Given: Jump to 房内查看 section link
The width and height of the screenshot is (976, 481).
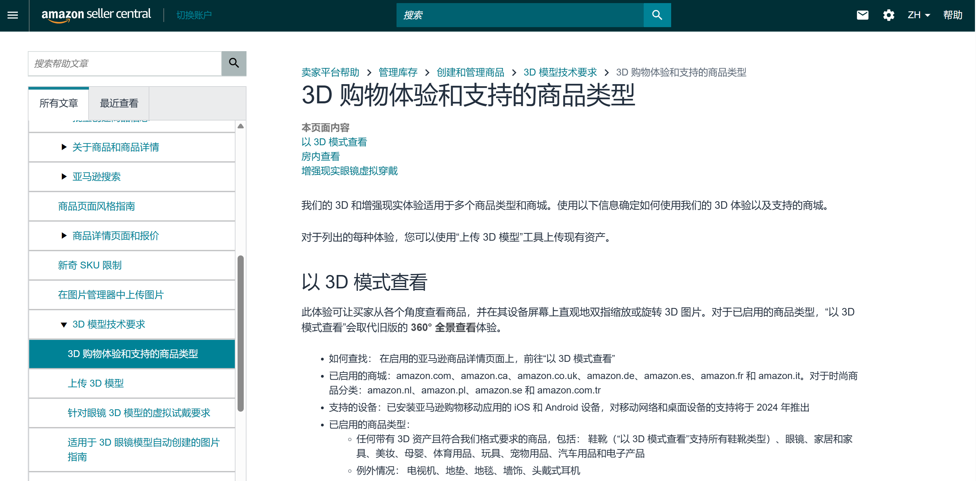Looking at the screenshot, I should tap(321, 157).
